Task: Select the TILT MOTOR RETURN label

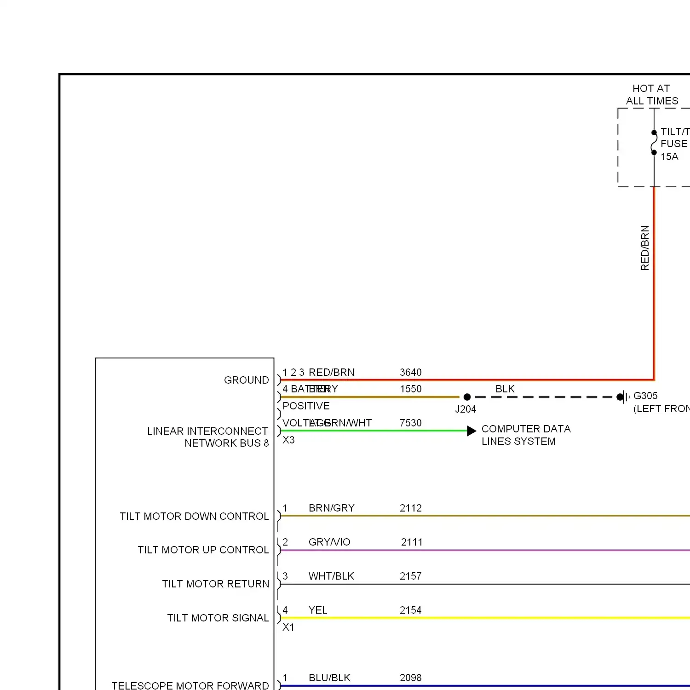Action: [215, 584]
